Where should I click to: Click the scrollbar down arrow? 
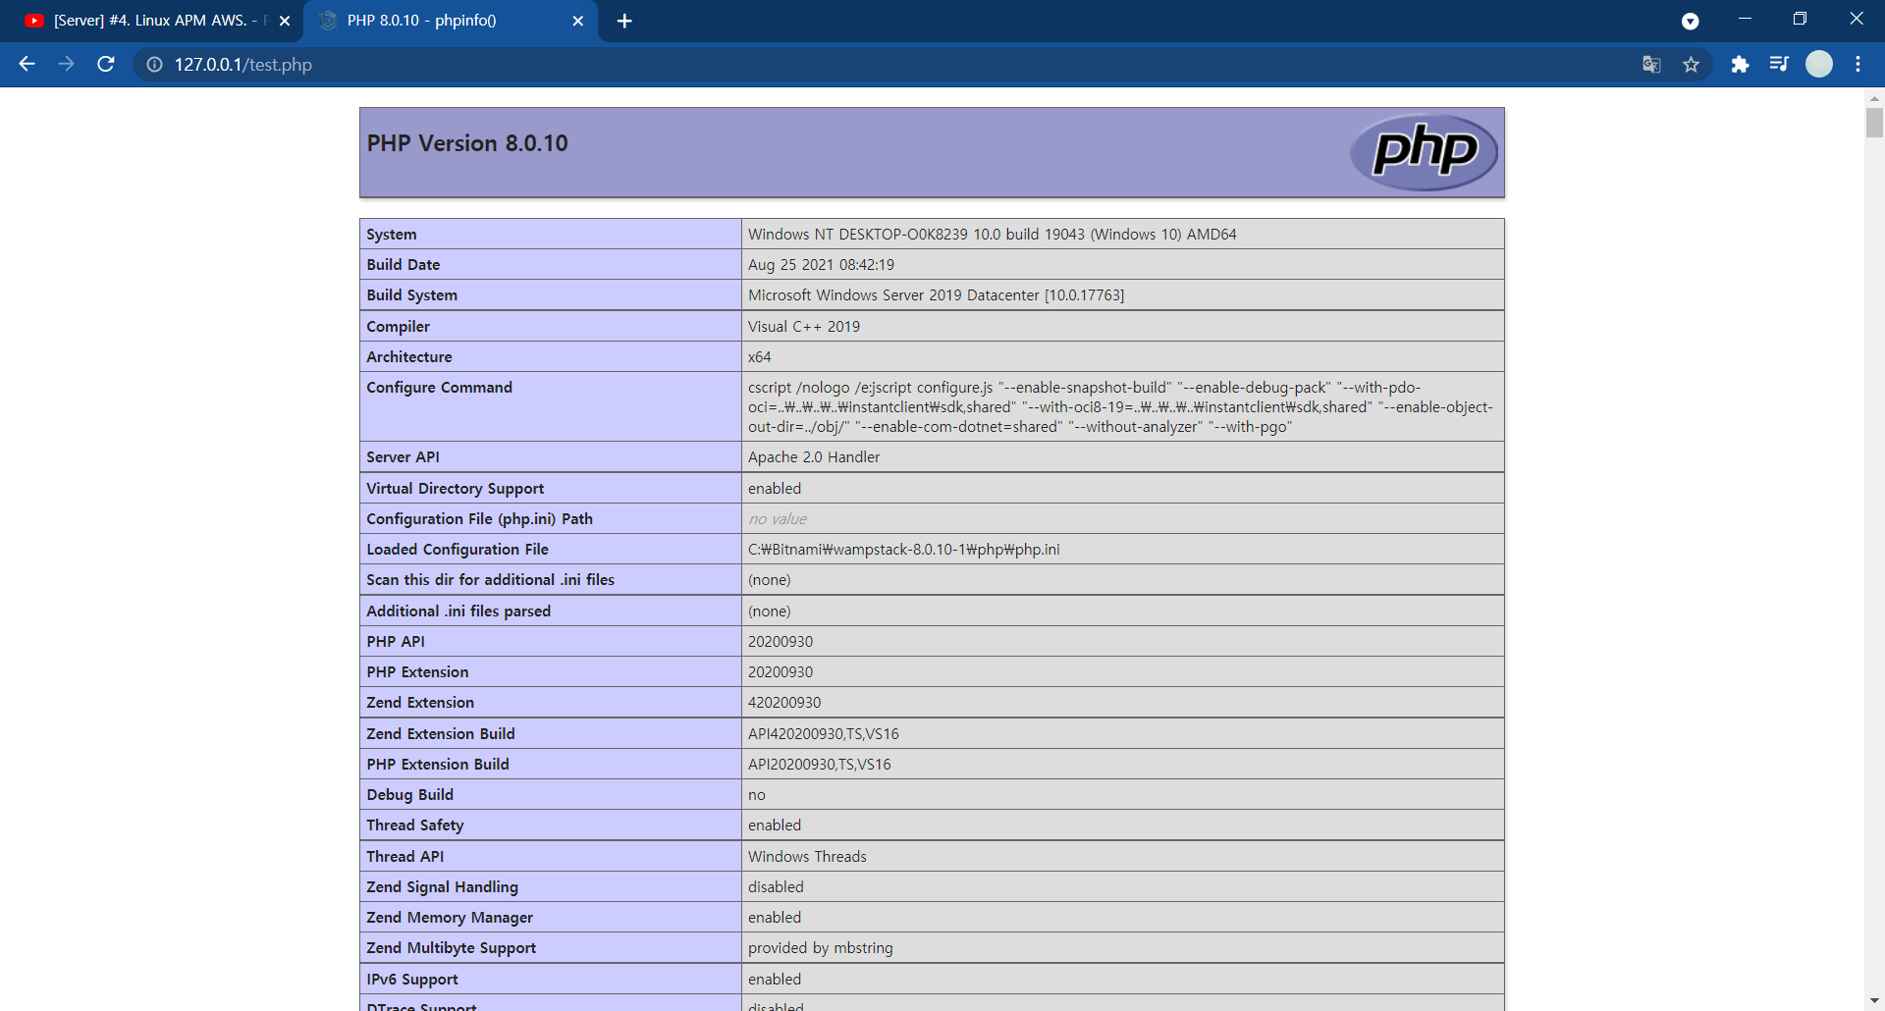point(1874,1000)
